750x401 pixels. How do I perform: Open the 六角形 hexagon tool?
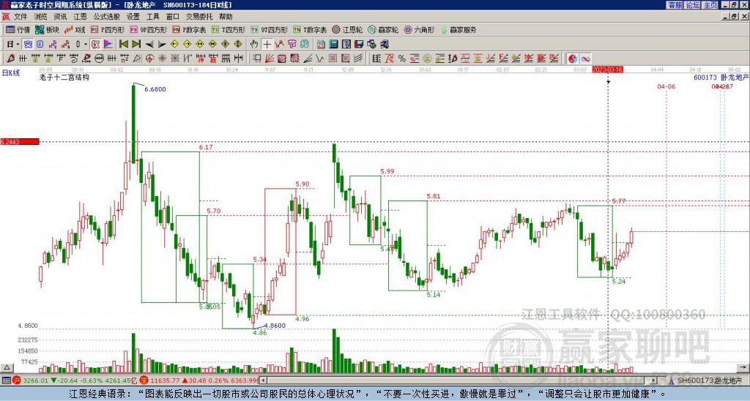pos(420,29)
